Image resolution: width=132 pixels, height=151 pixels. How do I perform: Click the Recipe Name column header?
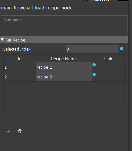tap(64, 59)
